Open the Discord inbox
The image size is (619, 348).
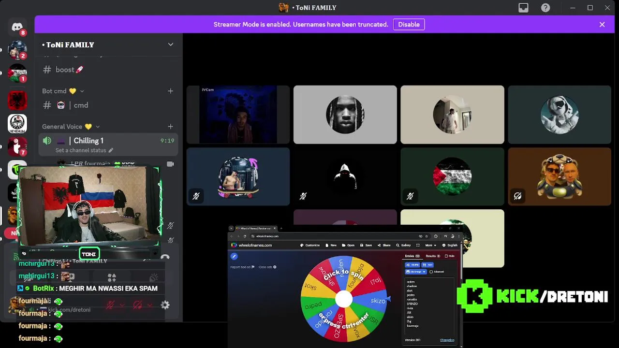[x=523, y=8]
